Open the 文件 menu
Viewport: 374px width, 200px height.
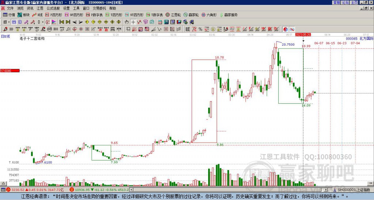pyautogui.click(x=10, y=8)
